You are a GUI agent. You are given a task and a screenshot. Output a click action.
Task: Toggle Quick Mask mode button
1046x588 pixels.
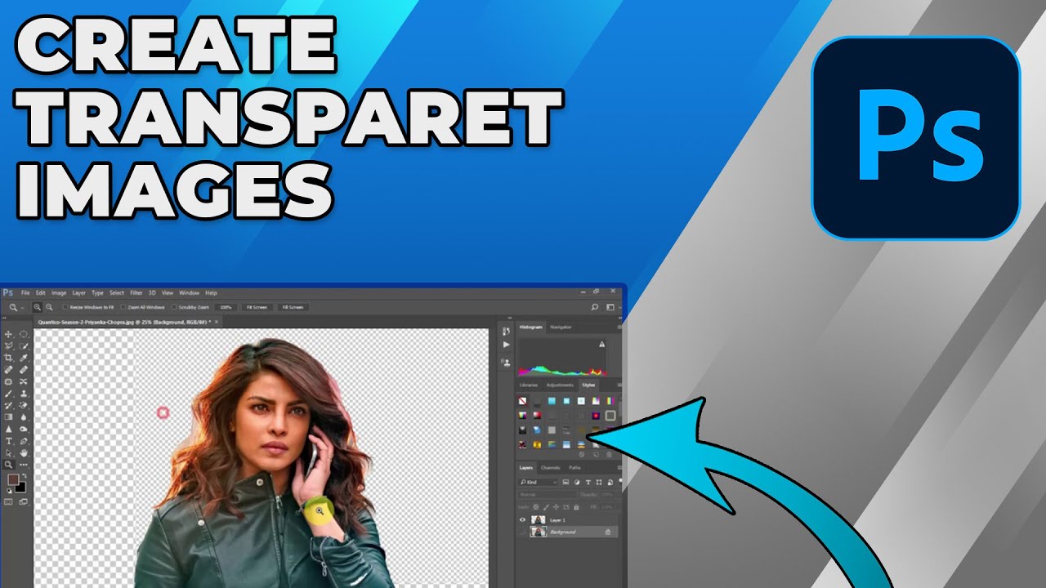pos(8,501)
